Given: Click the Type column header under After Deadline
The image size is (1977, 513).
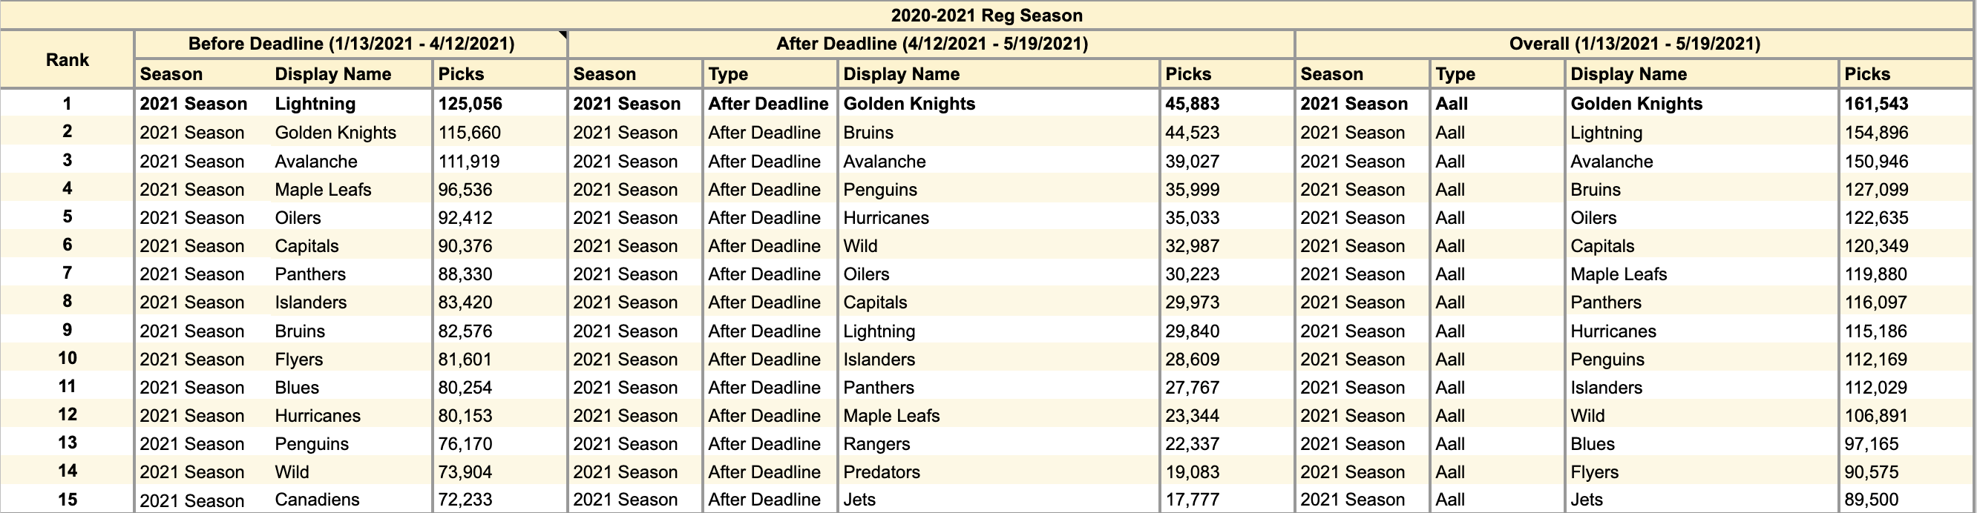Looking at the screenshot, I should pyautogui.click(x=770, y=74).
